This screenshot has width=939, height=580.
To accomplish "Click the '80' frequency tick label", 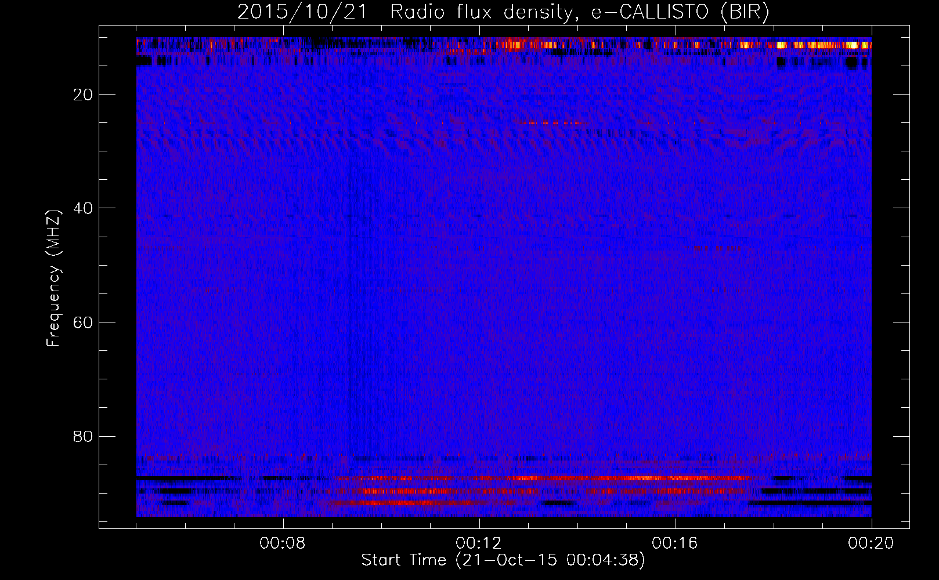I will click(x=83, y=436).
